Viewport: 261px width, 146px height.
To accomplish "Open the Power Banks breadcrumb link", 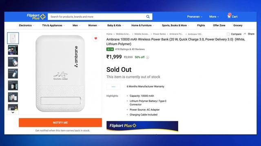I will coord(159,34).
